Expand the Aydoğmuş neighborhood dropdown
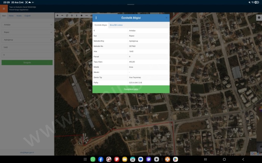This screenshot has width=262, height=163. [x=27, y=40]
